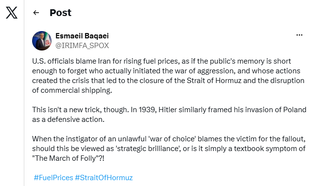Click the line starting "U.S. officials blame Iran"

click(161, 61)
